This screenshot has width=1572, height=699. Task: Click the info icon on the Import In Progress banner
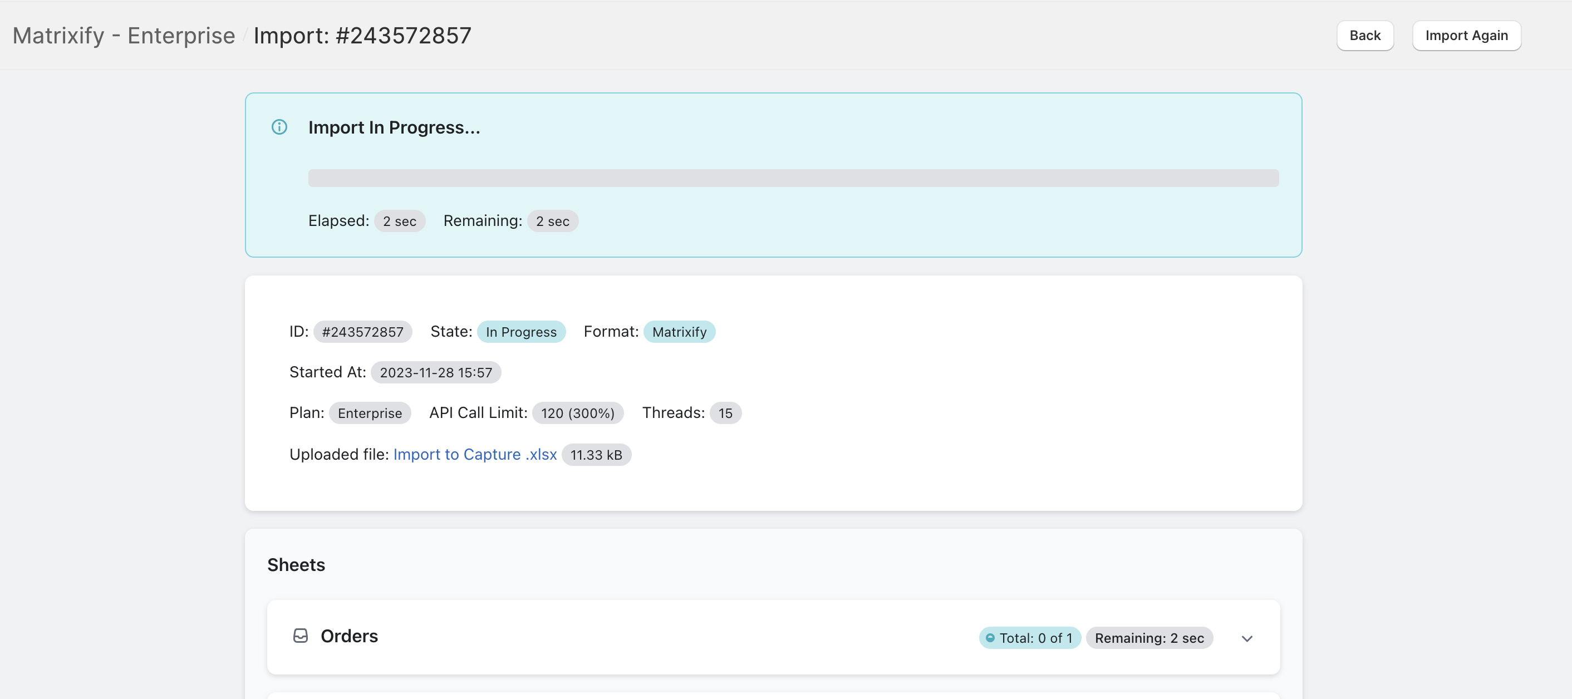click(x=279, y=127)
